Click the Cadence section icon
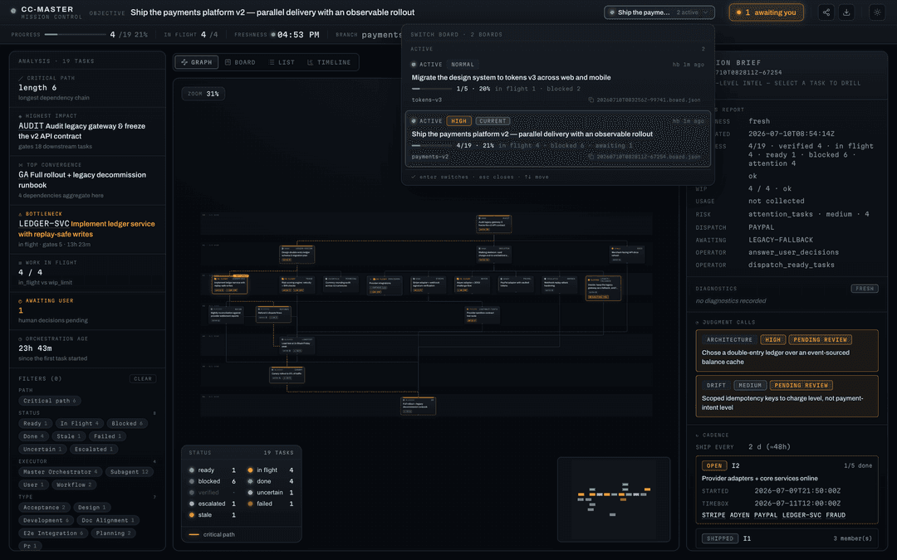 pos(698,435)
